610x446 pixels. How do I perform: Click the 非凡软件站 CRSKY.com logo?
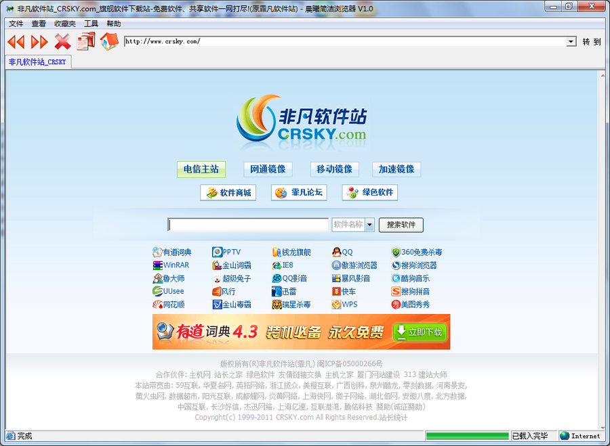[302, 124]
